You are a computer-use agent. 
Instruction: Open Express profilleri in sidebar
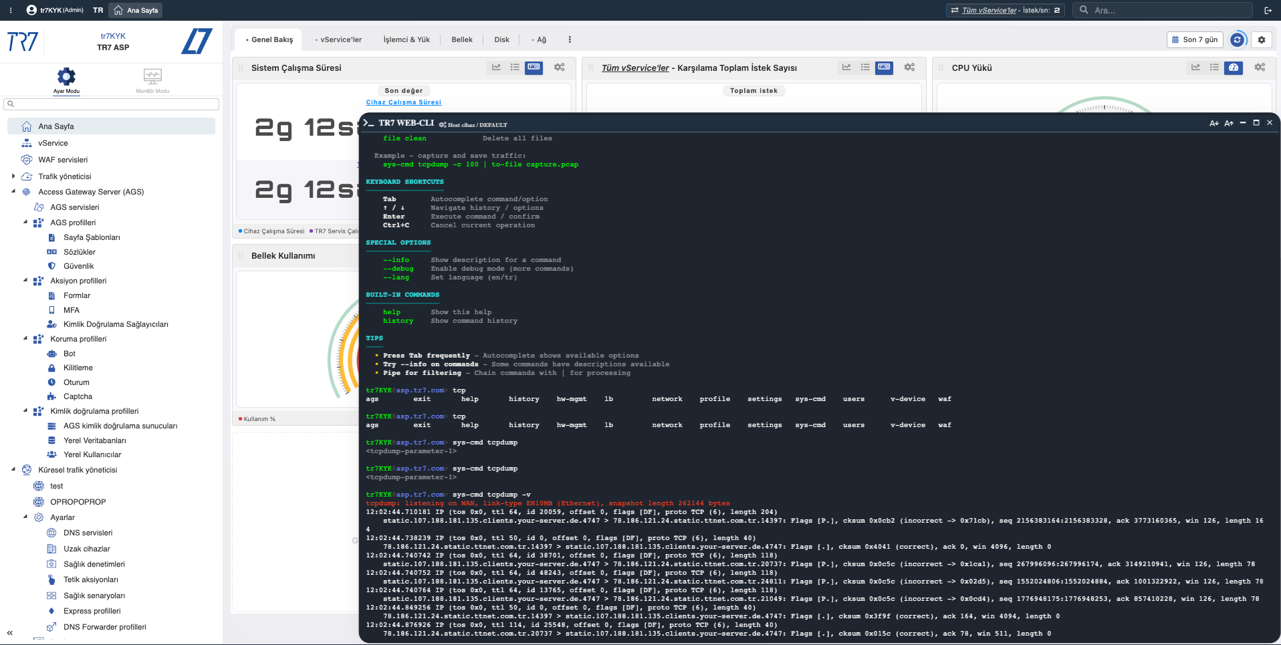92,611
